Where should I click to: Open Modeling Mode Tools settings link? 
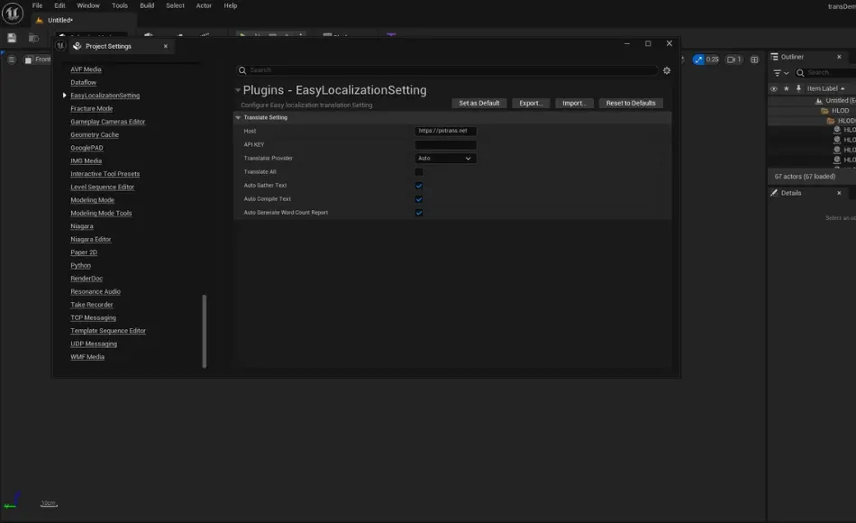101,213
